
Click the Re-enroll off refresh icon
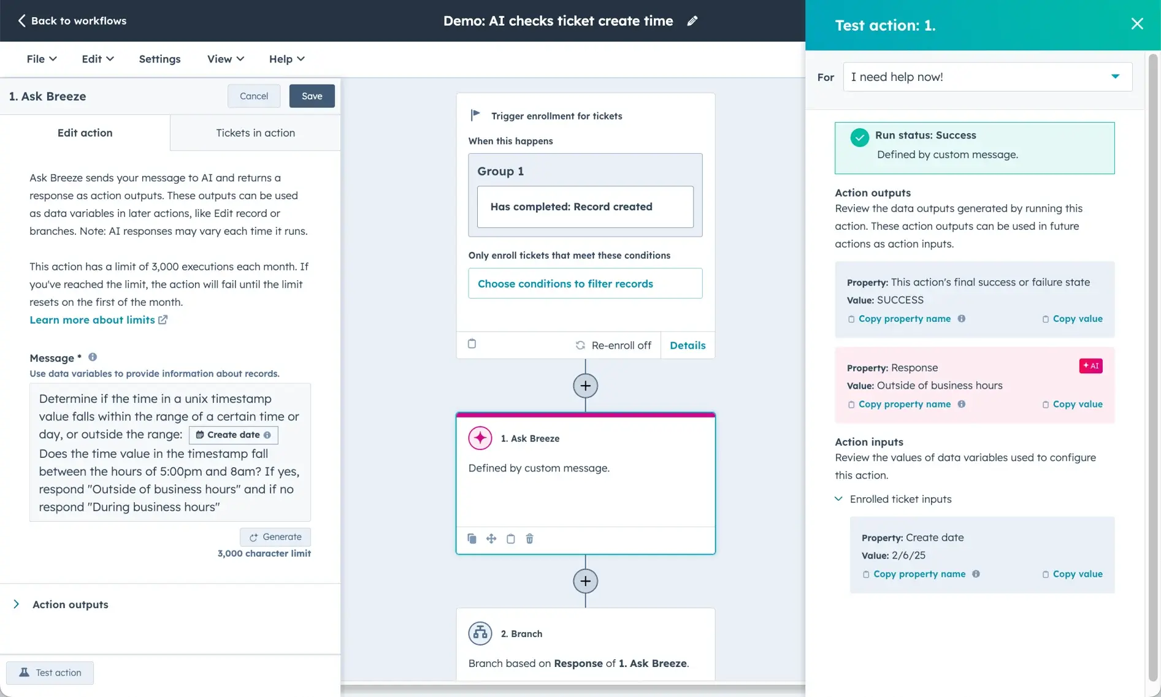coord(580,345)
